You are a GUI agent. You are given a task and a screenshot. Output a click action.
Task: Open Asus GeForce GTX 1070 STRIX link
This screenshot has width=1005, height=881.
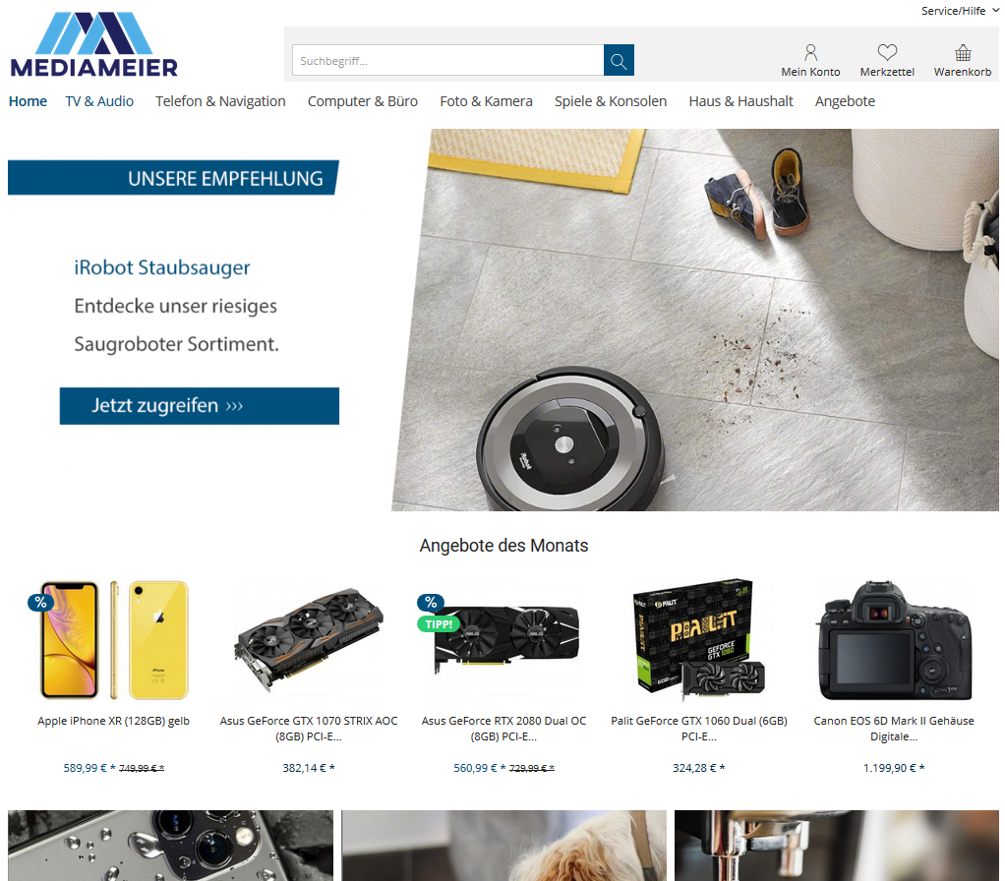309,729
